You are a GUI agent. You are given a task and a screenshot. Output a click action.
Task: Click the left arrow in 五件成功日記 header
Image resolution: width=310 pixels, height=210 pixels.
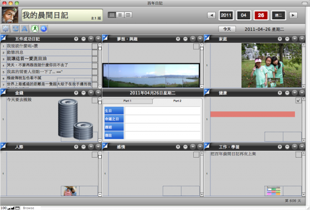(91, 39)
